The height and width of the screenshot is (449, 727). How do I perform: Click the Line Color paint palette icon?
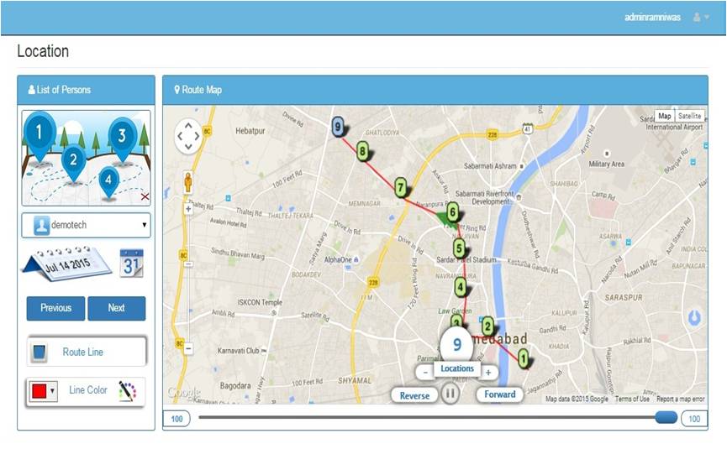(x=128, y=391)
